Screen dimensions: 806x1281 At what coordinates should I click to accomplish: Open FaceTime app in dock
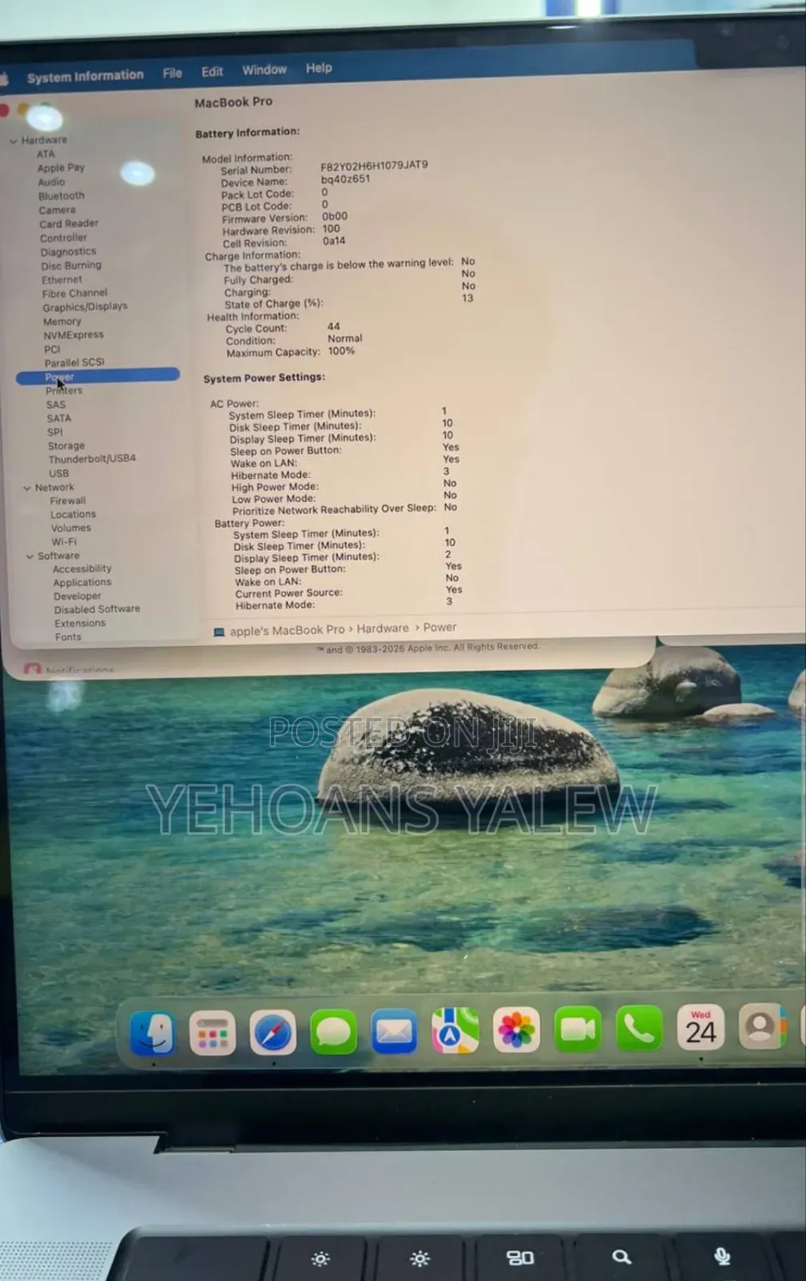click(x=577, y=1029)
